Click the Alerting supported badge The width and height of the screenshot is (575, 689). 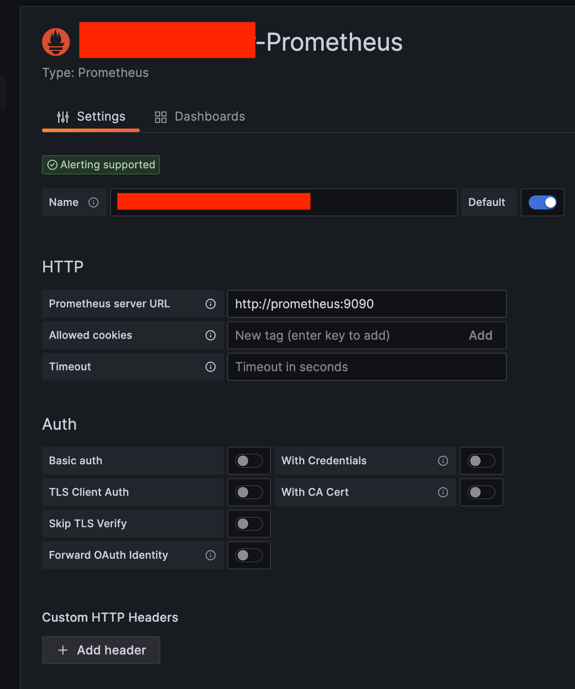click(101, 165)
